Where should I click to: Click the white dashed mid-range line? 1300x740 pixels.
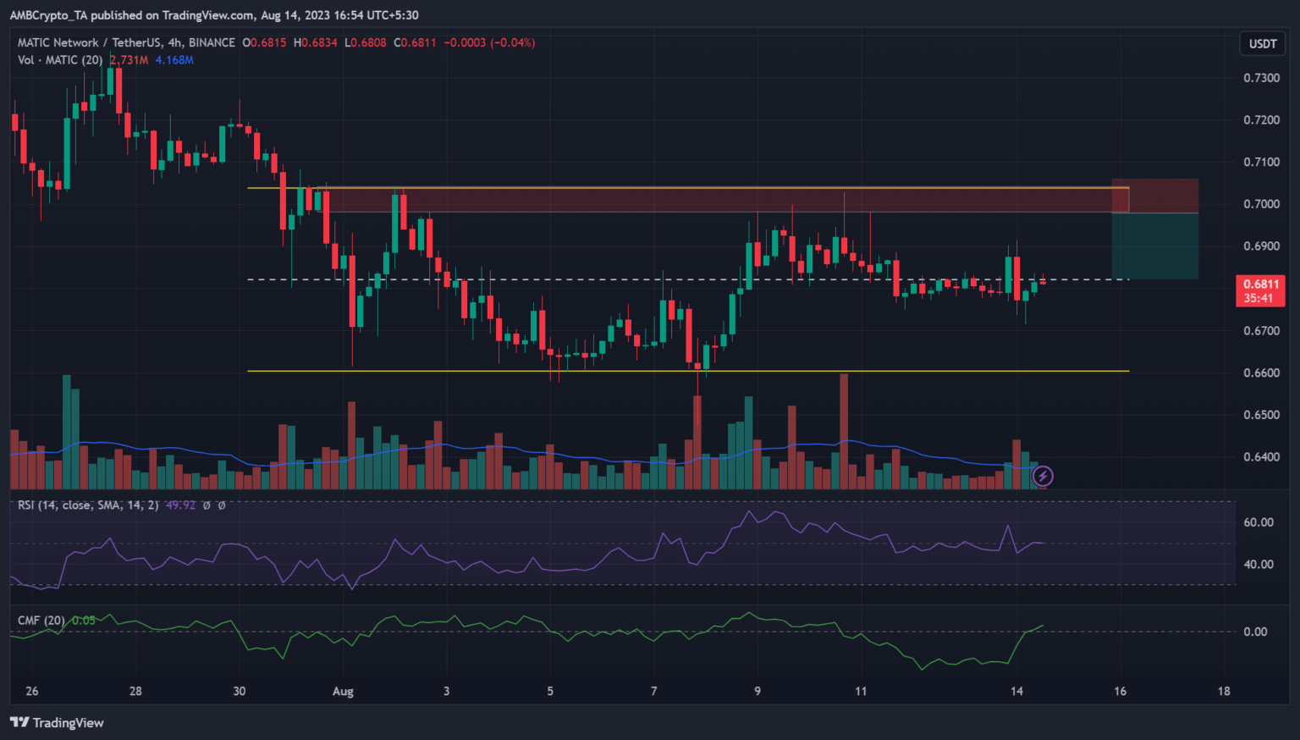(x=592, y=279)
